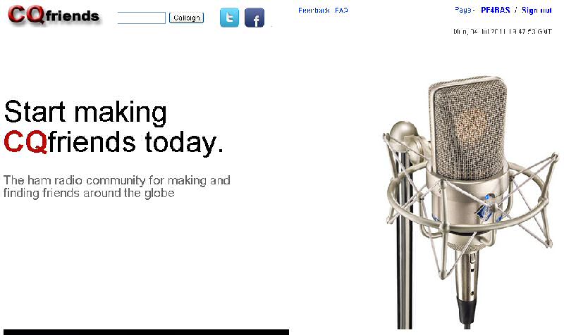Image resolution: width=564 pixels, height=335 pixels.
Task: Click the black bar at page bottom
Action: (146, 332)
